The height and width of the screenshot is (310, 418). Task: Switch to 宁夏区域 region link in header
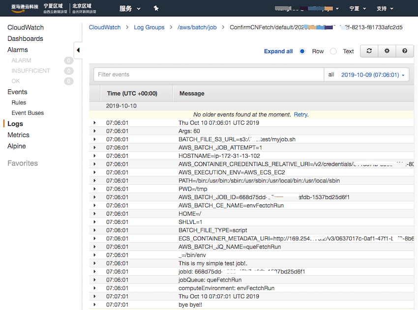[55, 8]
